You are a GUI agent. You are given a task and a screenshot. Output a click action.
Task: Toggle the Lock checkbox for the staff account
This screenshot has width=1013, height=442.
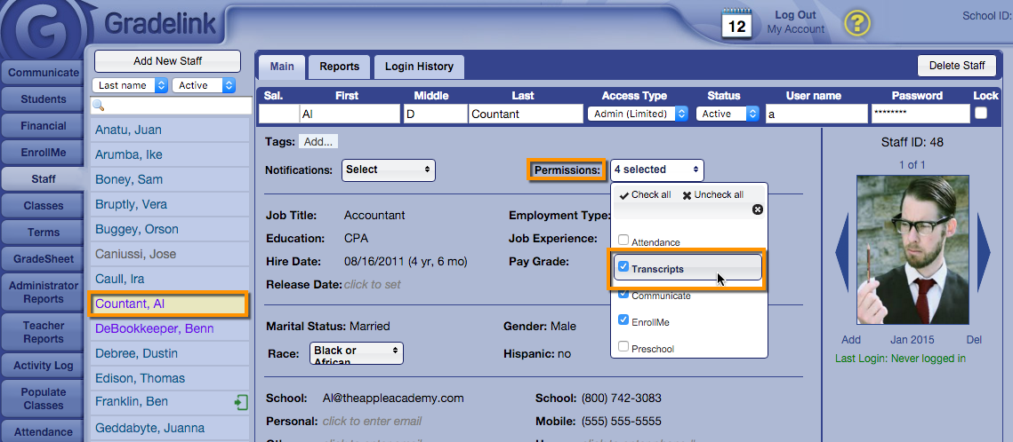(981, 114)
